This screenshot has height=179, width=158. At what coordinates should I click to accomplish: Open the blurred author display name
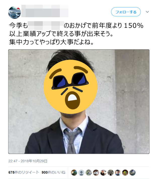45,11
